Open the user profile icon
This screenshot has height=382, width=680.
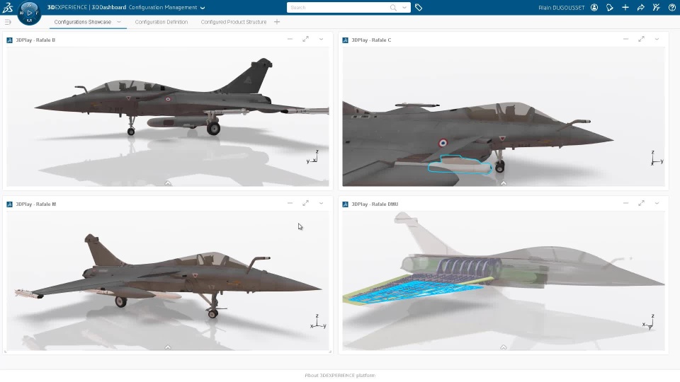594,7
